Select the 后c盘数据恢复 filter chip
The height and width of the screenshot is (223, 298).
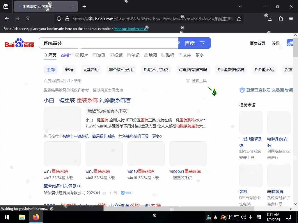231,70
